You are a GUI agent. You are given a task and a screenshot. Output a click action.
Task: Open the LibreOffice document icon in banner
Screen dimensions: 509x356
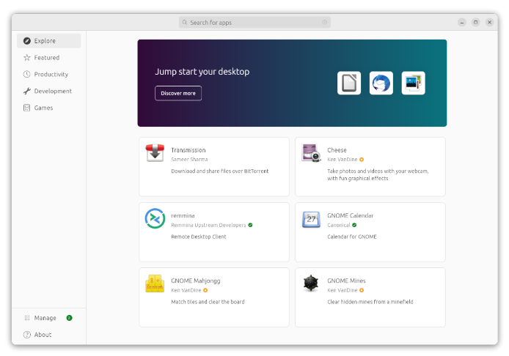[349, 83]
